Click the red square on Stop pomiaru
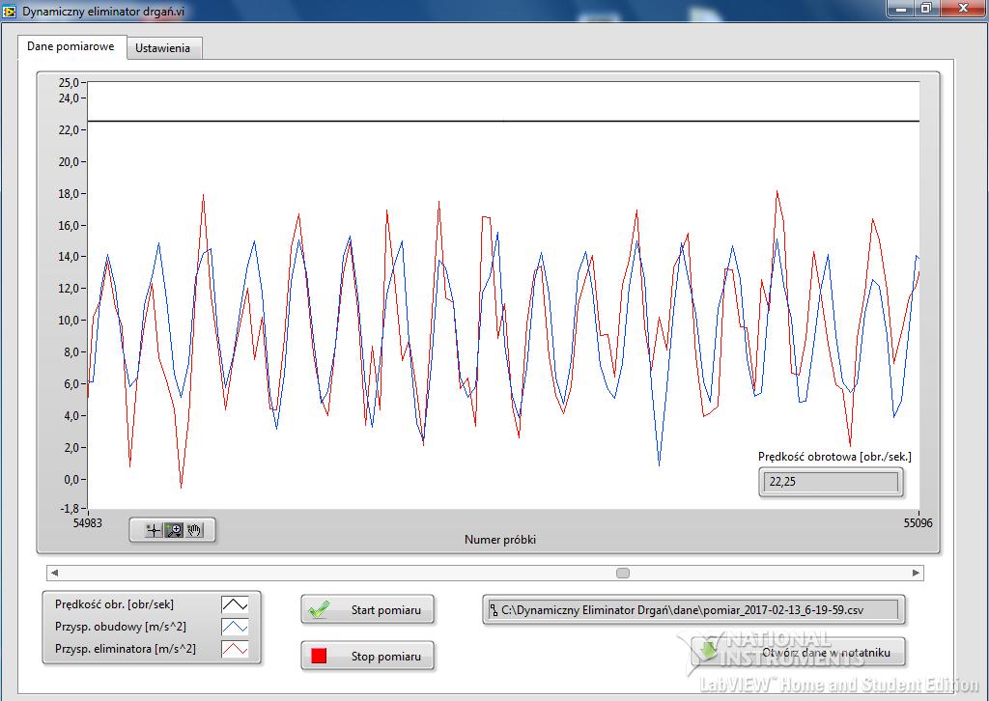The image size is (989, 701). (319, 657)
